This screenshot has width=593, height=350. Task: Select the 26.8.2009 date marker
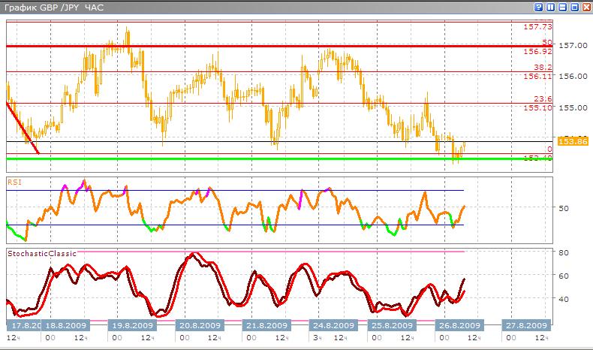pos(459,325)
